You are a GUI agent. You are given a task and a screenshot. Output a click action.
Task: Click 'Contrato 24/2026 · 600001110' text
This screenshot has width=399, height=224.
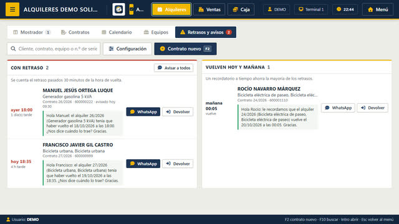262,100
